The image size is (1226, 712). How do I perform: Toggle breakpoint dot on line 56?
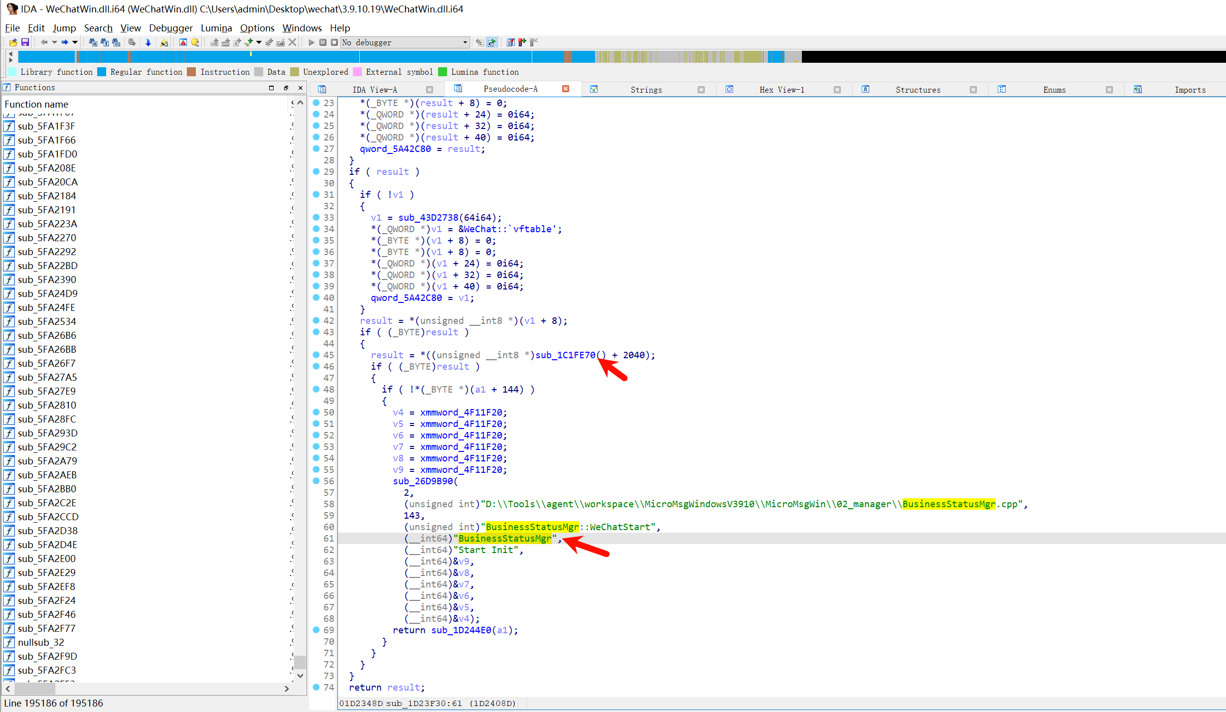click(316, 481)
